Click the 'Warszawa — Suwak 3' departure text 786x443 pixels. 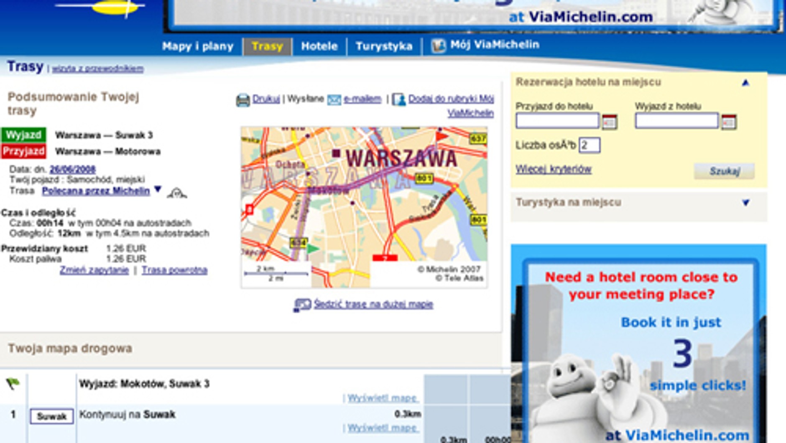pyautogui.click(x=104, y=135)
